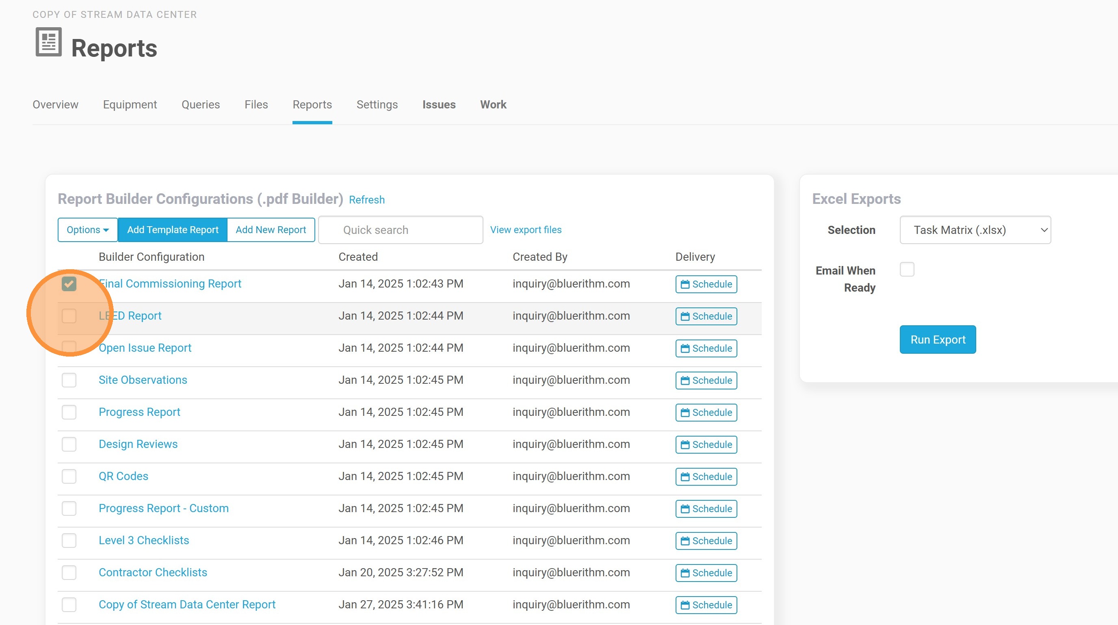Click the calendar icon on QR Codes' Schedule button
Screen dimensions: 1118x625
(685, 476)
